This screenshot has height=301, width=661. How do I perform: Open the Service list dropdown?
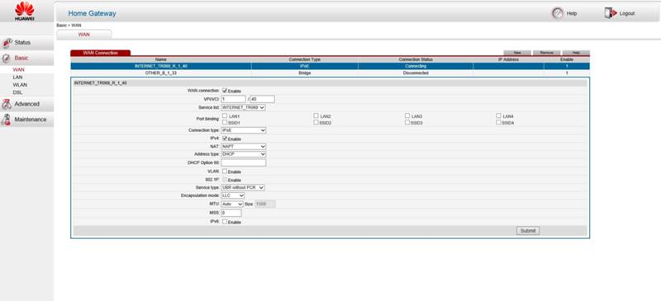(x=243, y=108)
